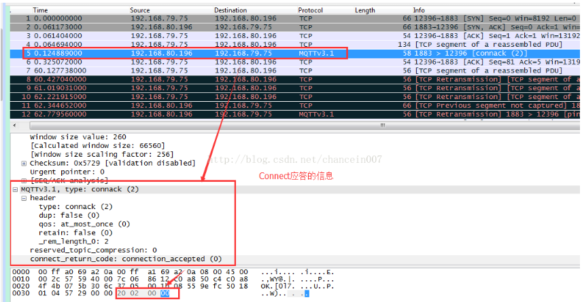Sort packets by the Protocol column header

[x=310, y=10]
